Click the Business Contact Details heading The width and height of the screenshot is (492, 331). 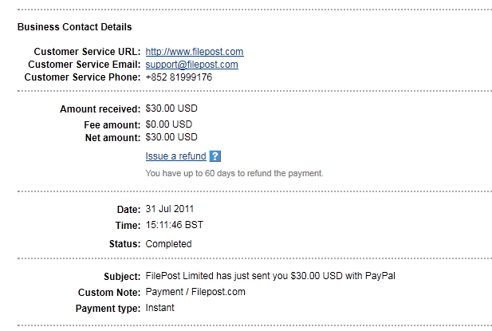(75, 26)
